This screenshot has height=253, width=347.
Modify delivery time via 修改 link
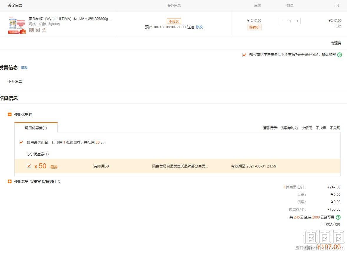point(199,27)
